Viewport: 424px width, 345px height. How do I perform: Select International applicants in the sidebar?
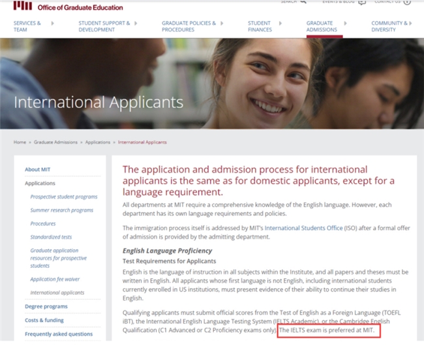[57, 293]
